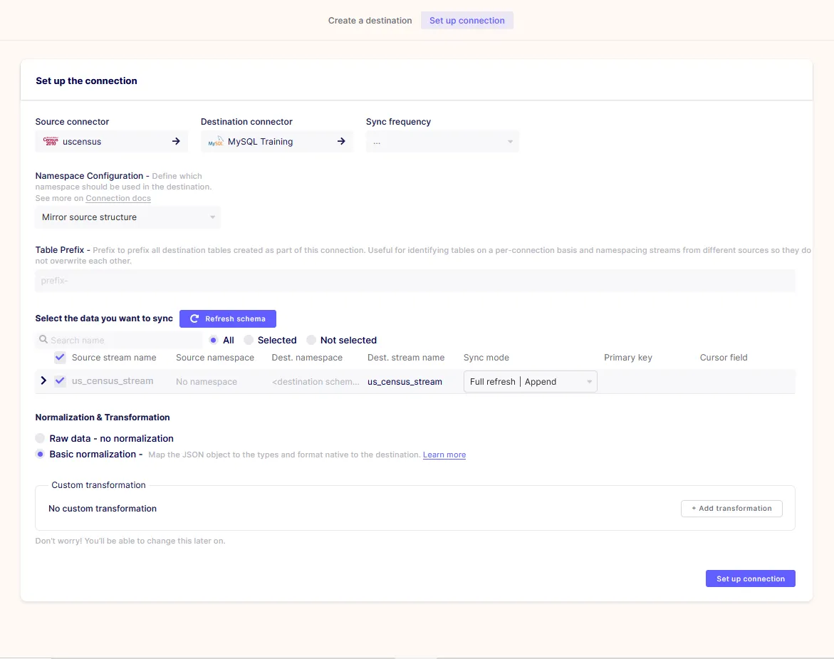The width and height of the screenshot is (834, 659).
Task: Click the Table Prefix input field
Action: [x=415, y=281]
